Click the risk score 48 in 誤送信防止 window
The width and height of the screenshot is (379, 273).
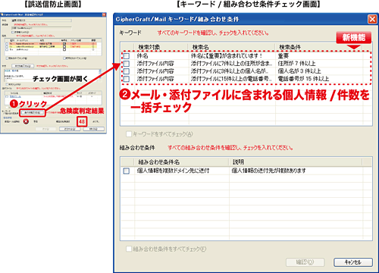coord(82,121)
